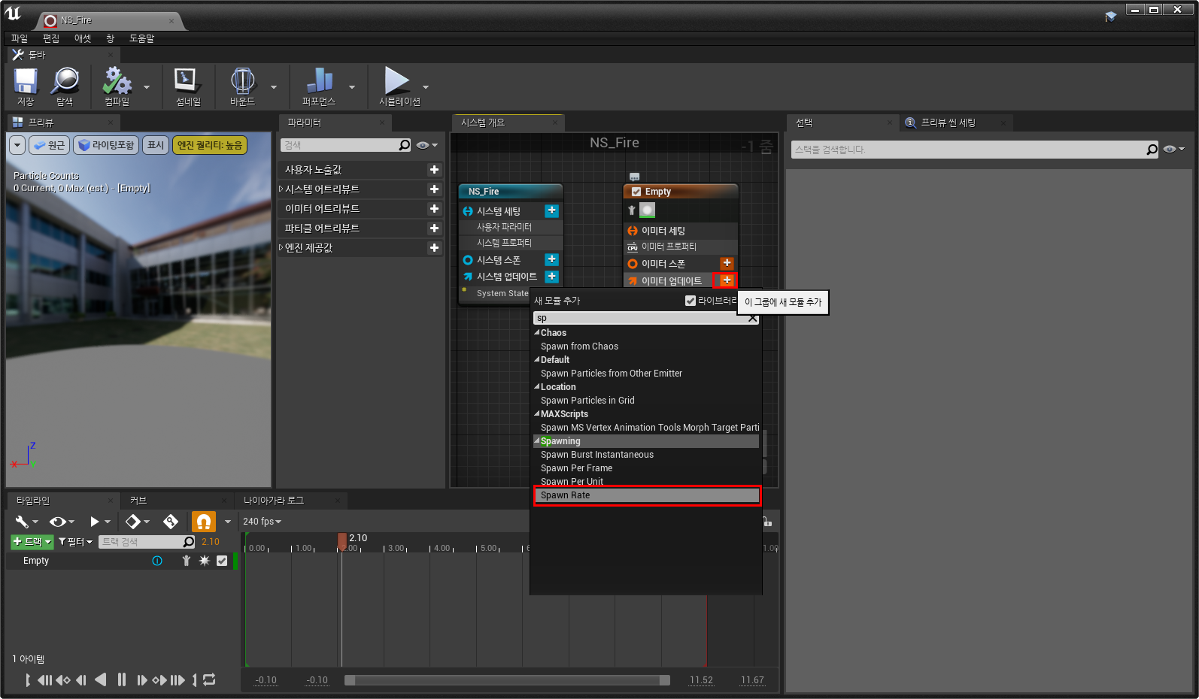Click the Compile (컴파일) gears icon
Image resolution: width=1199 pixels, height=699 pixels.
117,86
